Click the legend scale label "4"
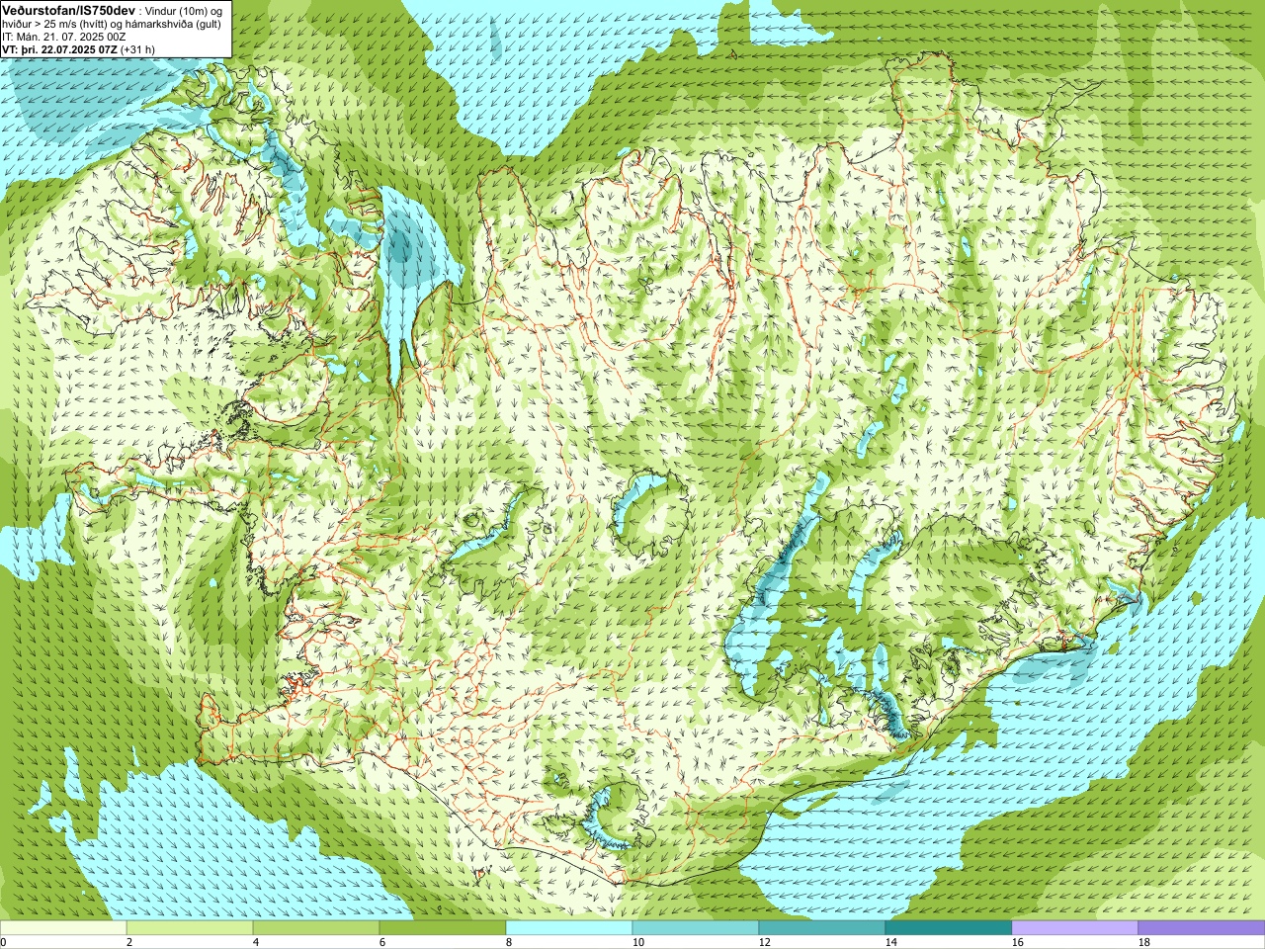This screenshot has width=1265, height=949. coord(255,943)
